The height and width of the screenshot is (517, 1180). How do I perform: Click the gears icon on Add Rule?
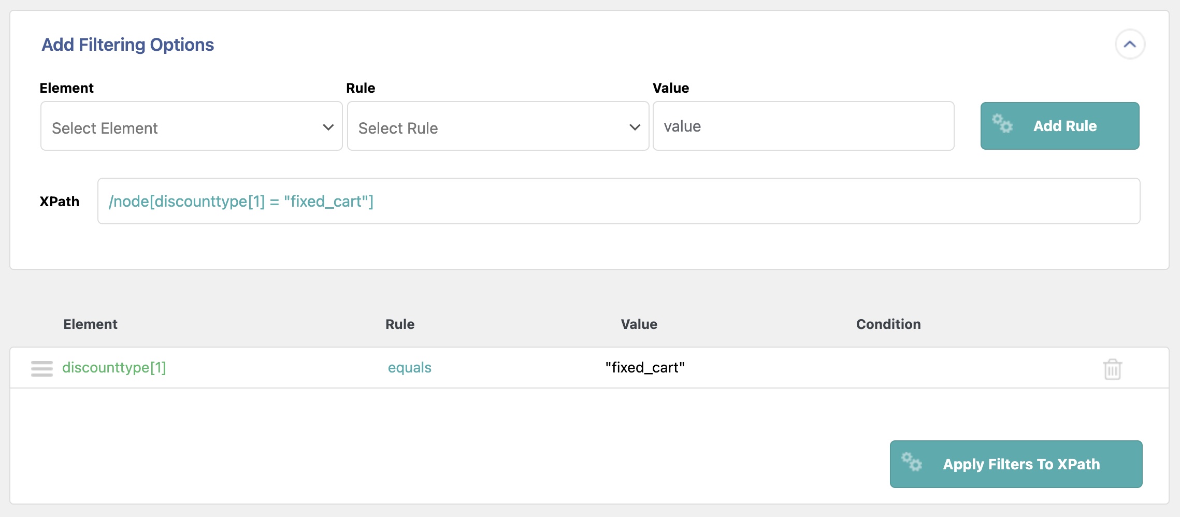click(1002, 124)
